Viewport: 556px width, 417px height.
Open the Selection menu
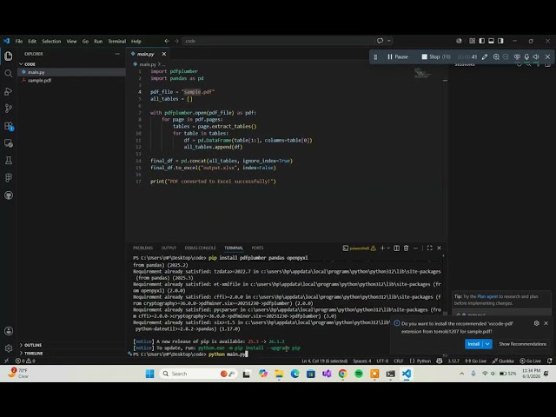coord(51,41)
